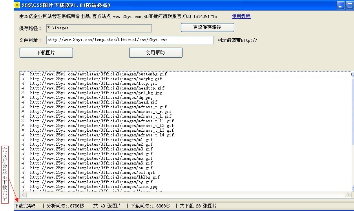Viewport: 354px width, 211px height.
Task: Click the 文件网址 URL input field
Action: tap(130, 40)
